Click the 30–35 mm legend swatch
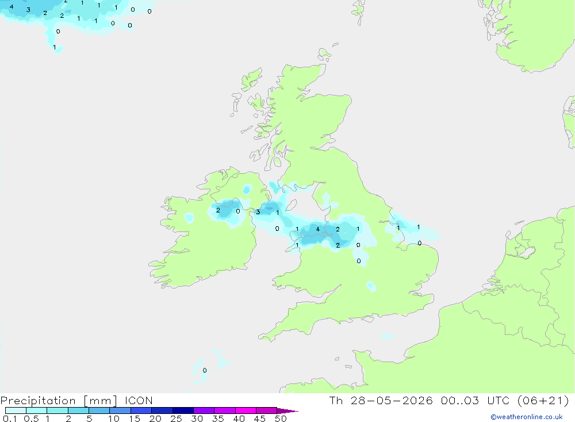Image resolution: width=575 pixels, height=422 pixels. [x=204, y=410]
